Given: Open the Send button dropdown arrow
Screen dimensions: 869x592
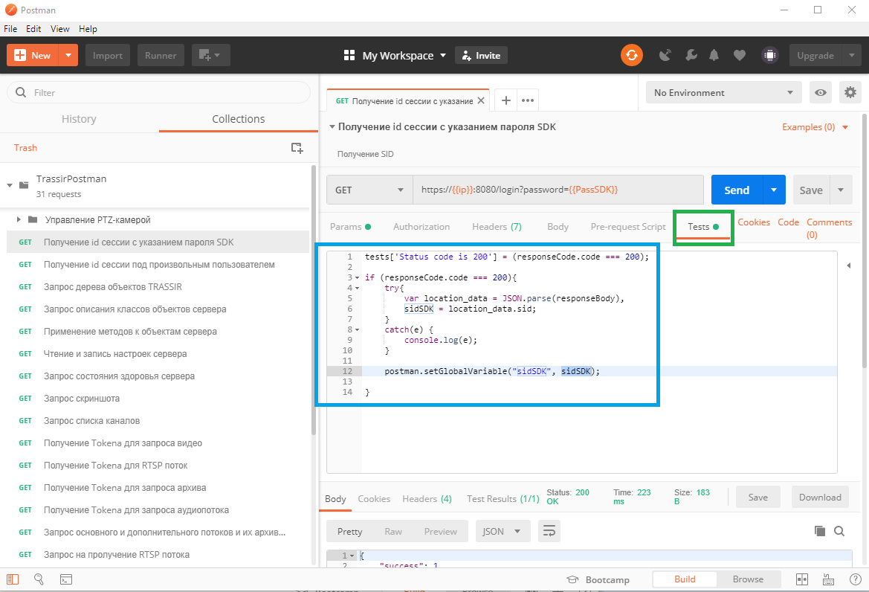Looking at the screenshot, I should tap(775, 190).
